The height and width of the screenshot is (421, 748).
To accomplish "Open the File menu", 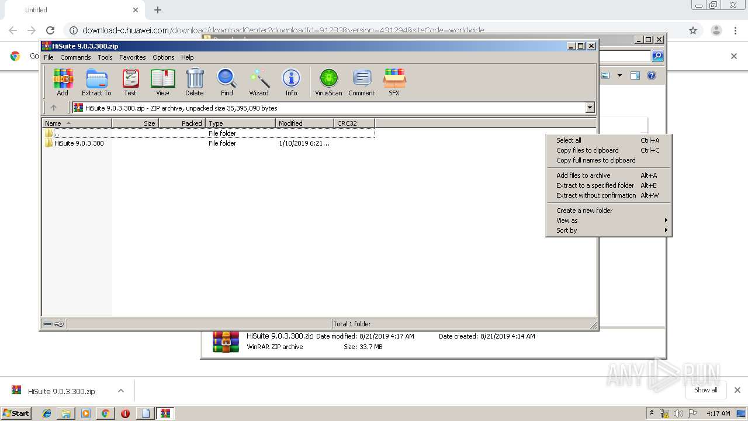I will 49,57.
